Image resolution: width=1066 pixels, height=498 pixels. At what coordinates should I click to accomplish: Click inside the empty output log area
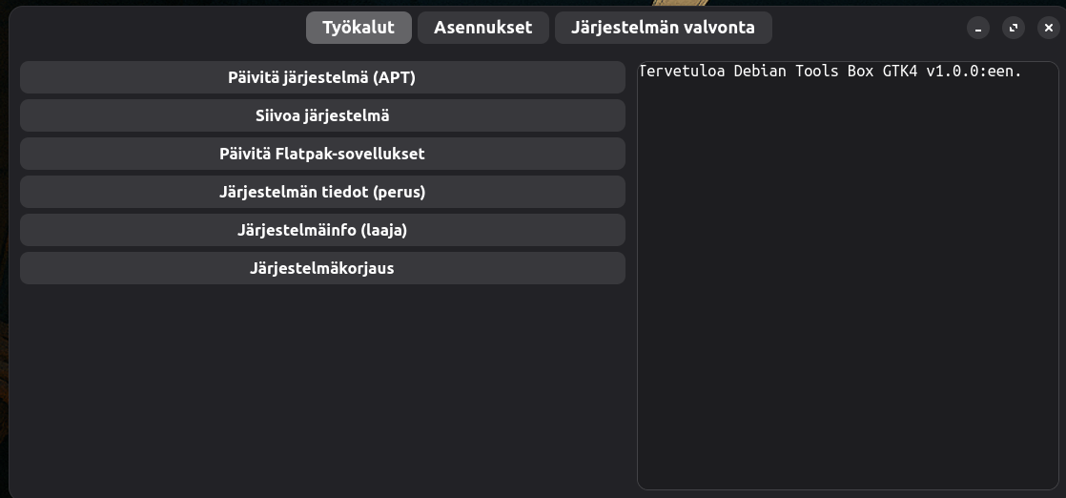point(847,286)
